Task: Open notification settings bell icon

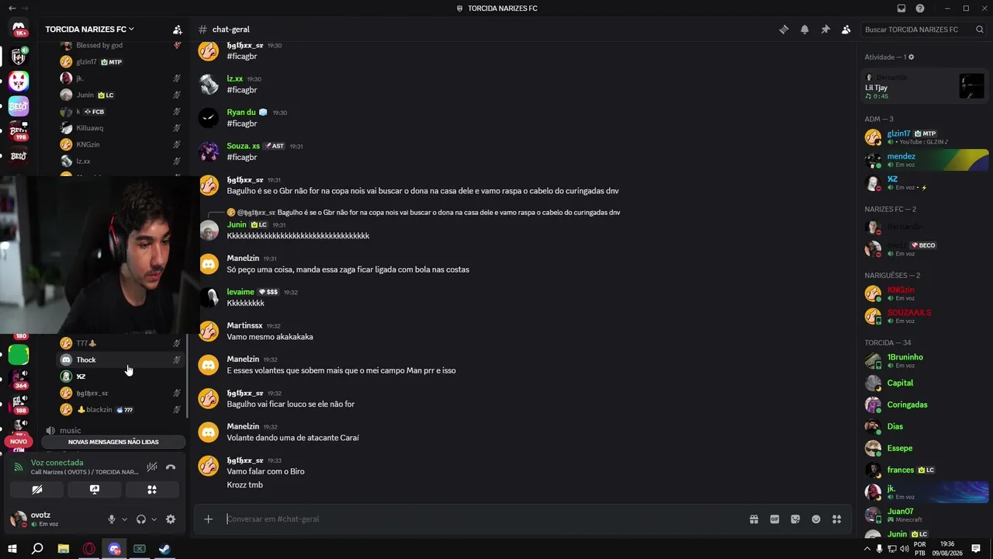Action: click(x=804, y=30)
